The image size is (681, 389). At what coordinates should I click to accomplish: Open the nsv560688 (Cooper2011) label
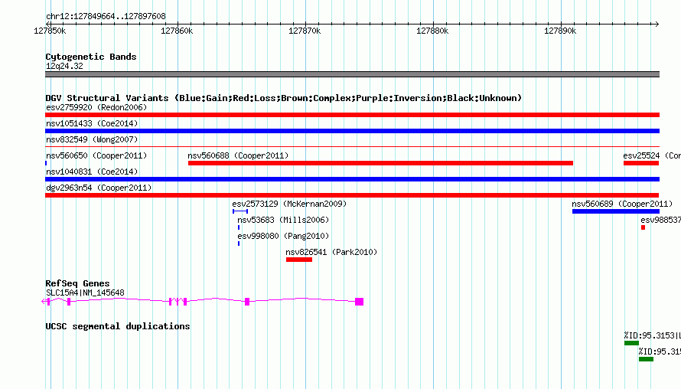[238, 155]
